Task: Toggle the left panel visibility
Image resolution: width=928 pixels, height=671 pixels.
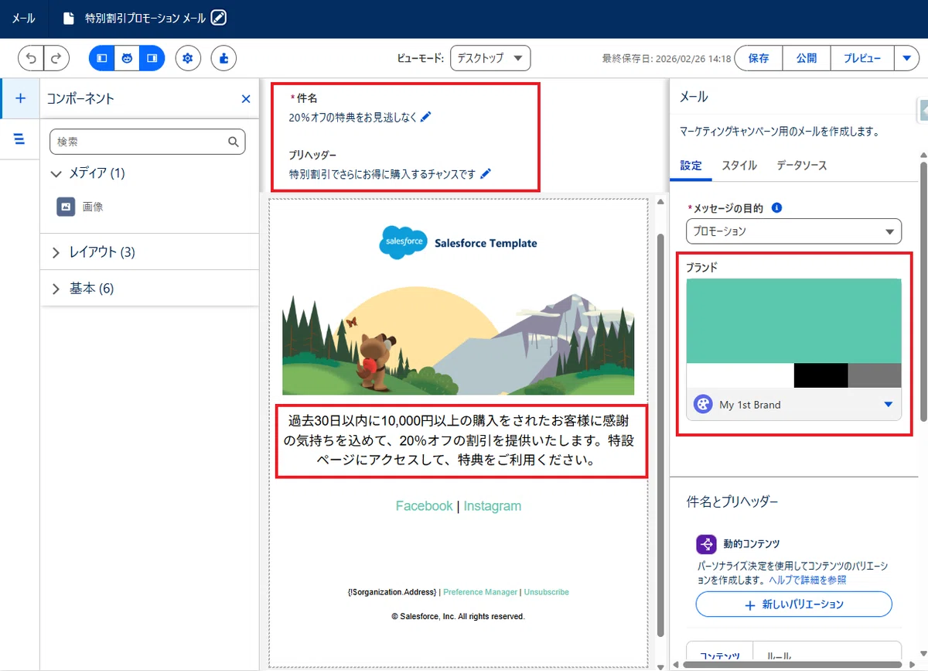Action: pos(101,58)
